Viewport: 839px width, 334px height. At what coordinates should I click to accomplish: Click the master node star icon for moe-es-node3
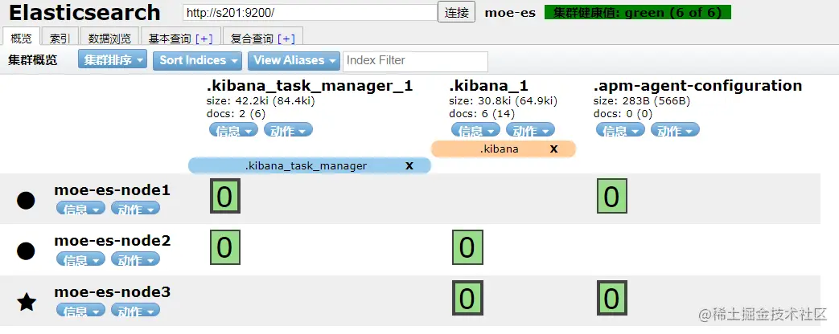[x=27, y=303]
